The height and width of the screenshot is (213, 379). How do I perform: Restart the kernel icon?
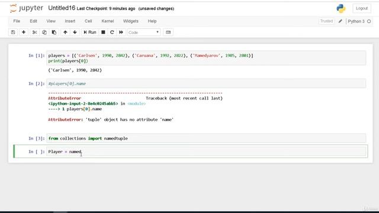[112, 32]
